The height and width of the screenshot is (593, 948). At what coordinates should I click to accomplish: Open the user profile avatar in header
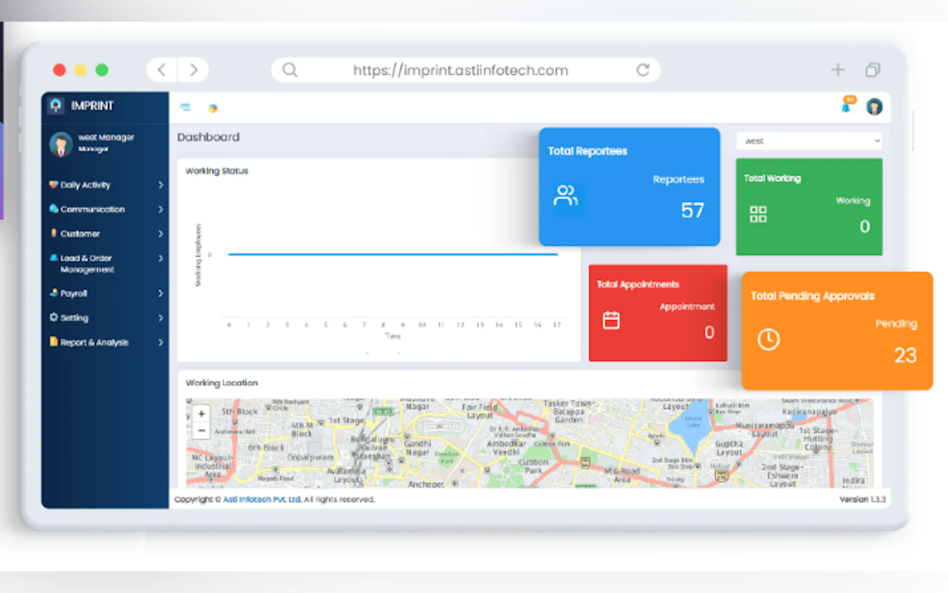coord(874,107)
